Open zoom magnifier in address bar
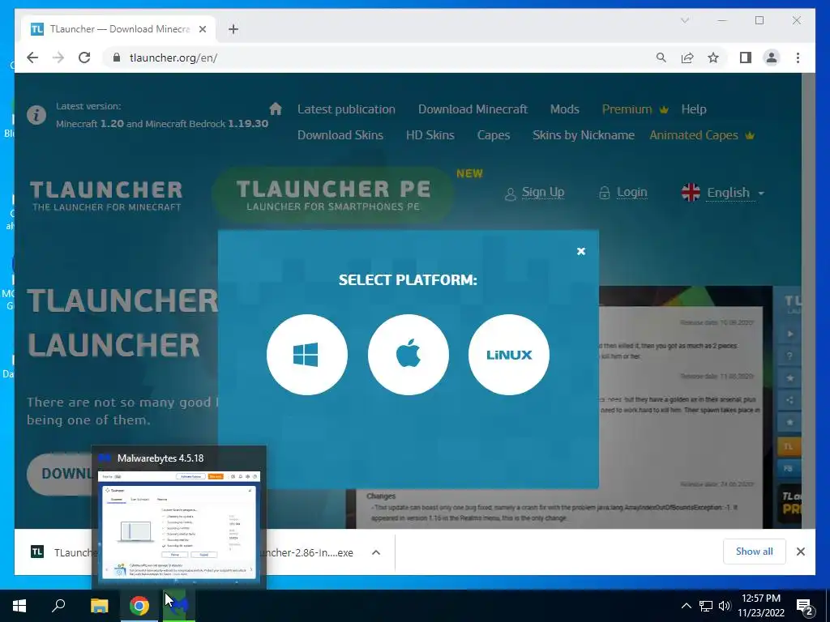Viewport: 830px width, 622px height. click(x=661, y=58)
